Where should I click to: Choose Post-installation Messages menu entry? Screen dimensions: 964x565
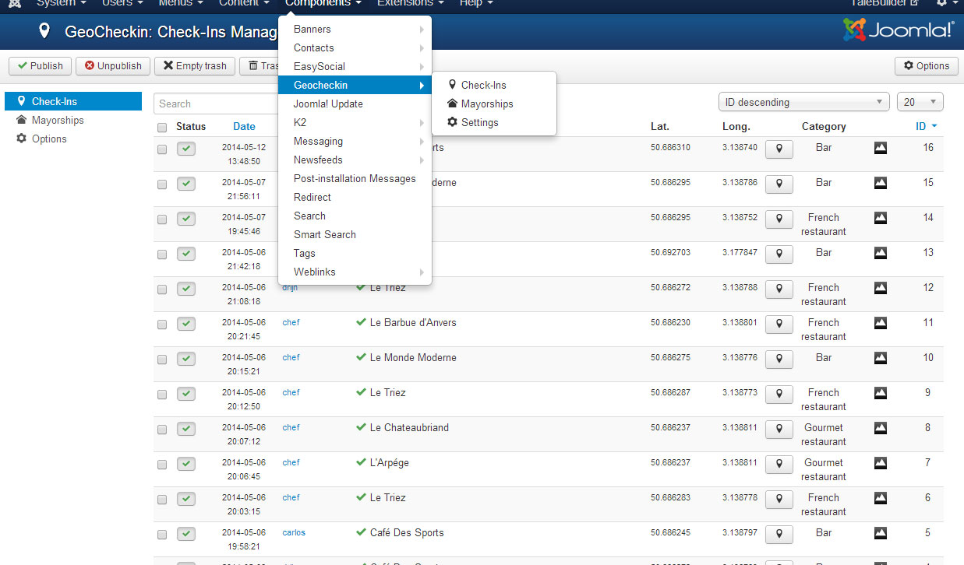[x=355, y=179]
